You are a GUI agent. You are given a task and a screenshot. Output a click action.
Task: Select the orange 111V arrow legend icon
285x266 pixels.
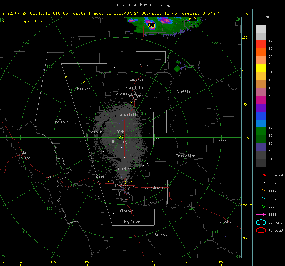pos(261,191)
